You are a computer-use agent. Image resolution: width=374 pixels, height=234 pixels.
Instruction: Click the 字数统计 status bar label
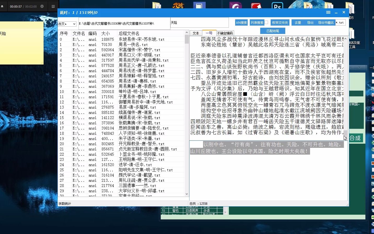pyautogui.click(x=65, y=204)
